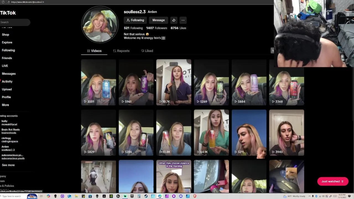The height and width of the screenshot is (199, 354).
Task: Open NVIDIA app from the taskbar
Action: (x=111, y=196)
